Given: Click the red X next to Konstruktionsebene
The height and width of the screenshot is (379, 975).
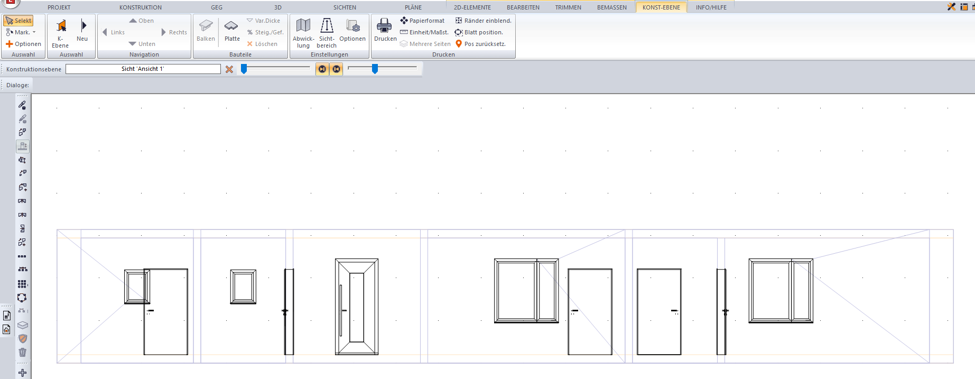Looking at the screenshot, I should click(229, 69).
